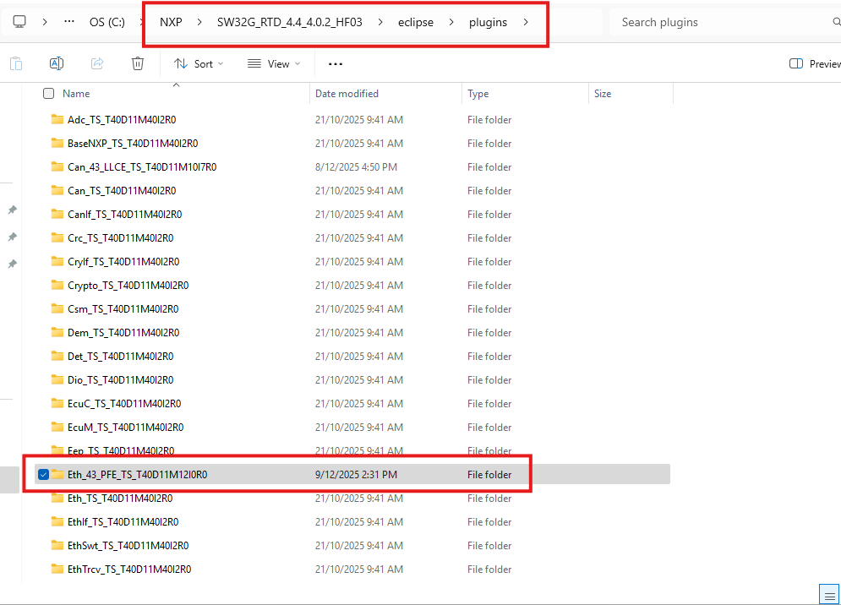Uncheck the Eth_43_PFE_TS_T40D11M12I0R0 checkbox
Viewport: 841px width, 605px height.
pos(43,474)
